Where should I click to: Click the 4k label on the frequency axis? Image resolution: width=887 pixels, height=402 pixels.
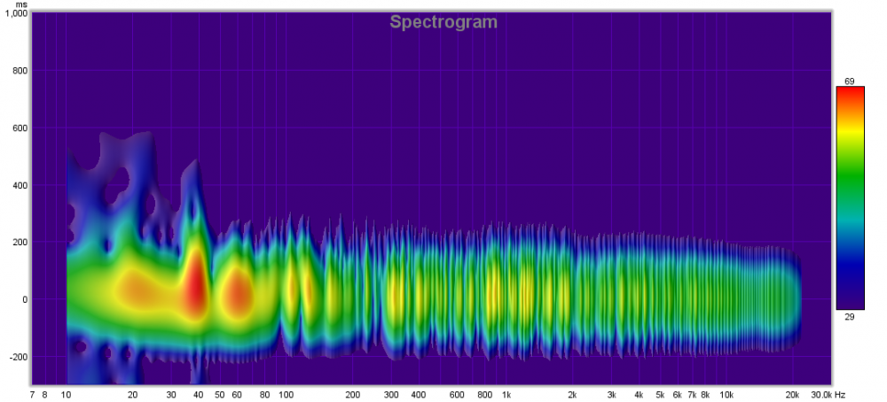[x=639, y=395]
